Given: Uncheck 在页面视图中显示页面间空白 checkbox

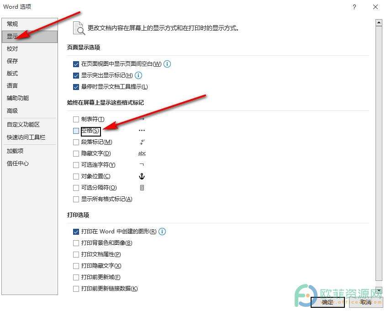Looking at the screenshot, I should [x=76, y=64].
